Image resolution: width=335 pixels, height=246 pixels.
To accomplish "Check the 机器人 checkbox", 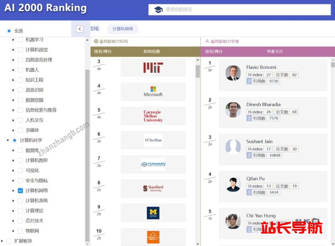I will (20, 70).
